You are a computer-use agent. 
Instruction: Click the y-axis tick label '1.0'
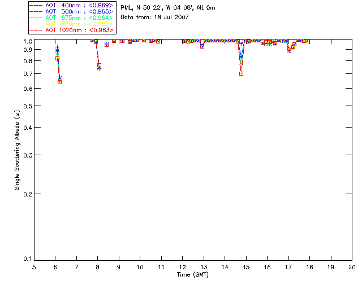coord(28,41)
